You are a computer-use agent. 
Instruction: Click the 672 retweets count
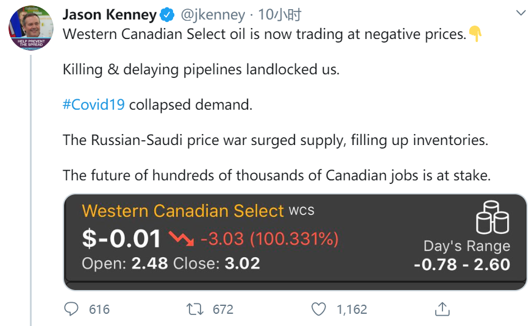pyautogui.click(x=223, y=310)
